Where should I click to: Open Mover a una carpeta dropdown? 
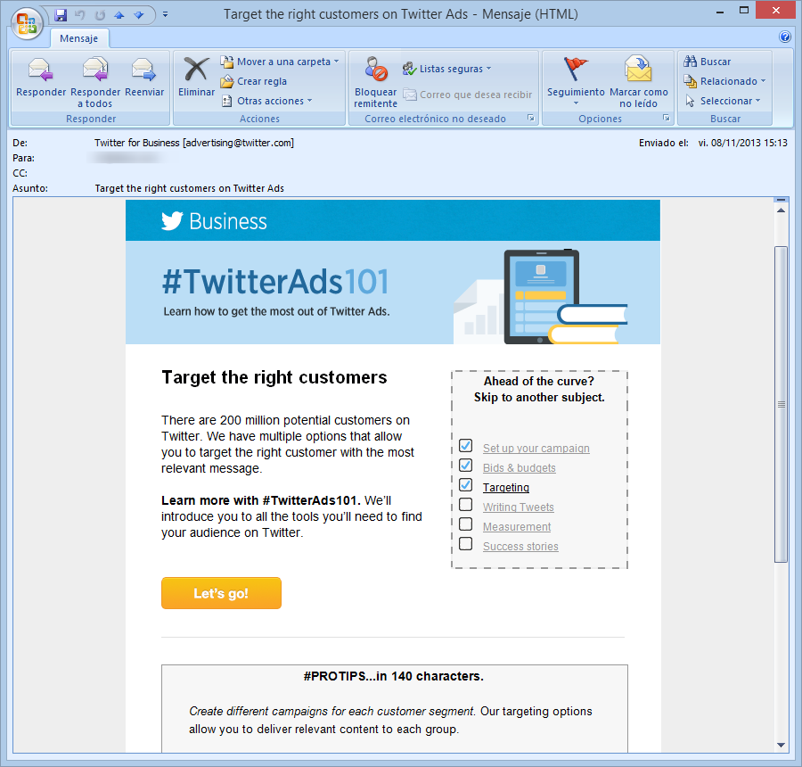280,62
